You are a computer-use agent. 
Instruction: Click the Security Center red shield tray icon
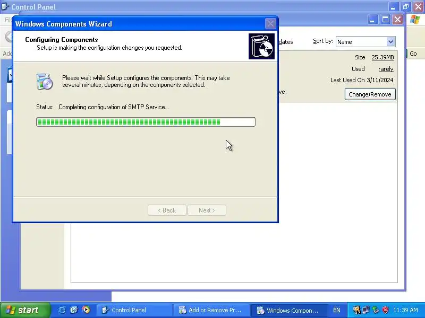(x=385, y=310)
